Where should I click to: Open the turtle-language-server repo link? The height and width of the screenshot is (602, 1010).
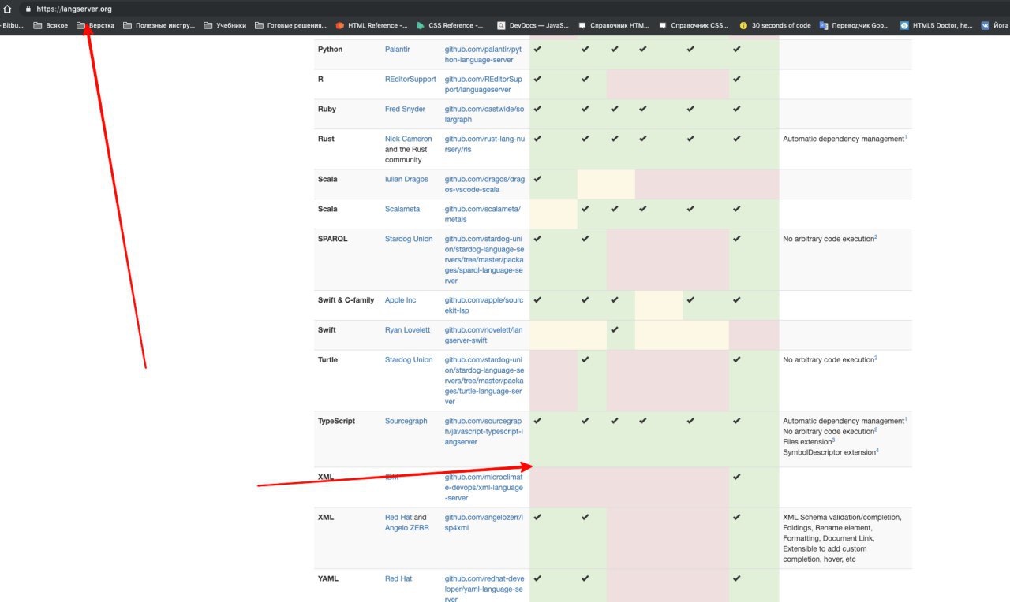(484, 381)
